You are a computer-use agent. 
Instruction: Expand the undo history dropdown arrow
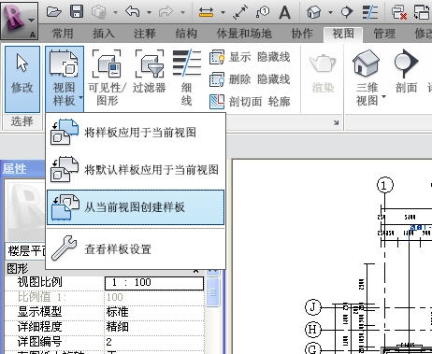click(149, 12)
